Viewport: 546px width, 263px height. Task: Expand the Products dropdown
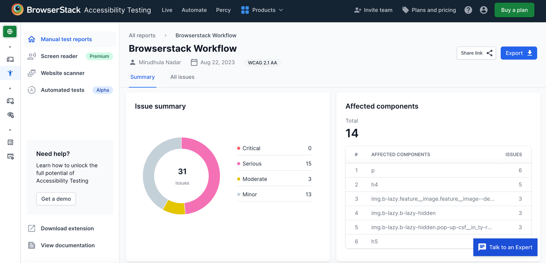click(262, 10)
